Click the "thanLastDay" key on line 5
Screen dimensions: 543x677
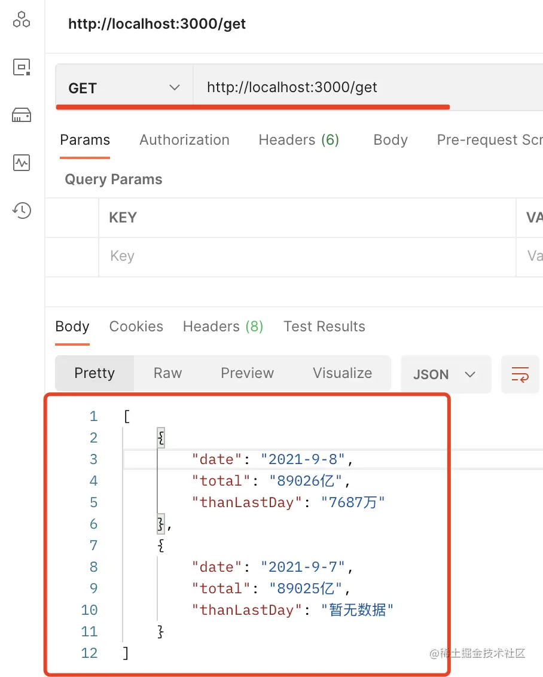pos(246,502)
